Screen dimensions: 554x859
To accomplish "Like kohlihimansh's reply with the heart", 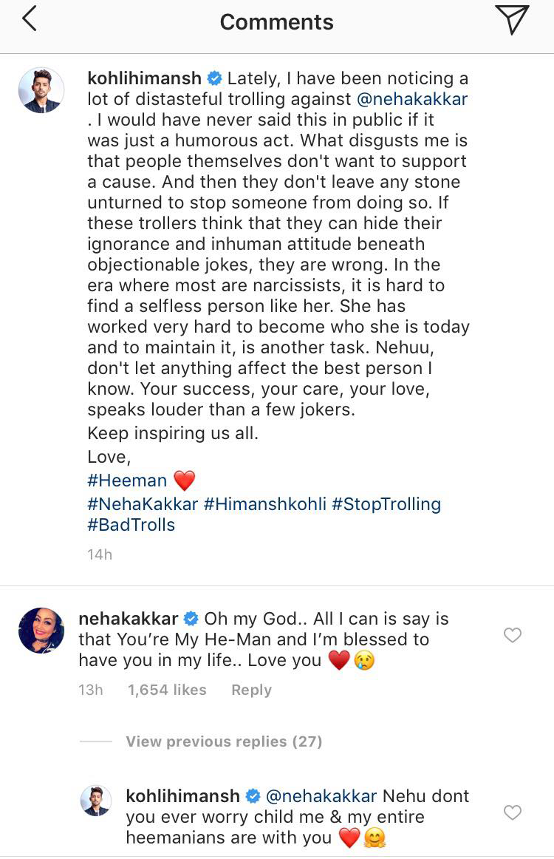I will (513, 812).
